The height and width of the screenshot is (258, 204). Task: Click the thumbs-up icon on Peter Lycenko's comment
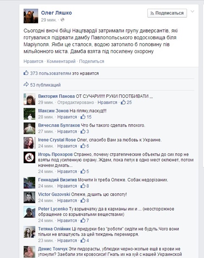point(83,220)
